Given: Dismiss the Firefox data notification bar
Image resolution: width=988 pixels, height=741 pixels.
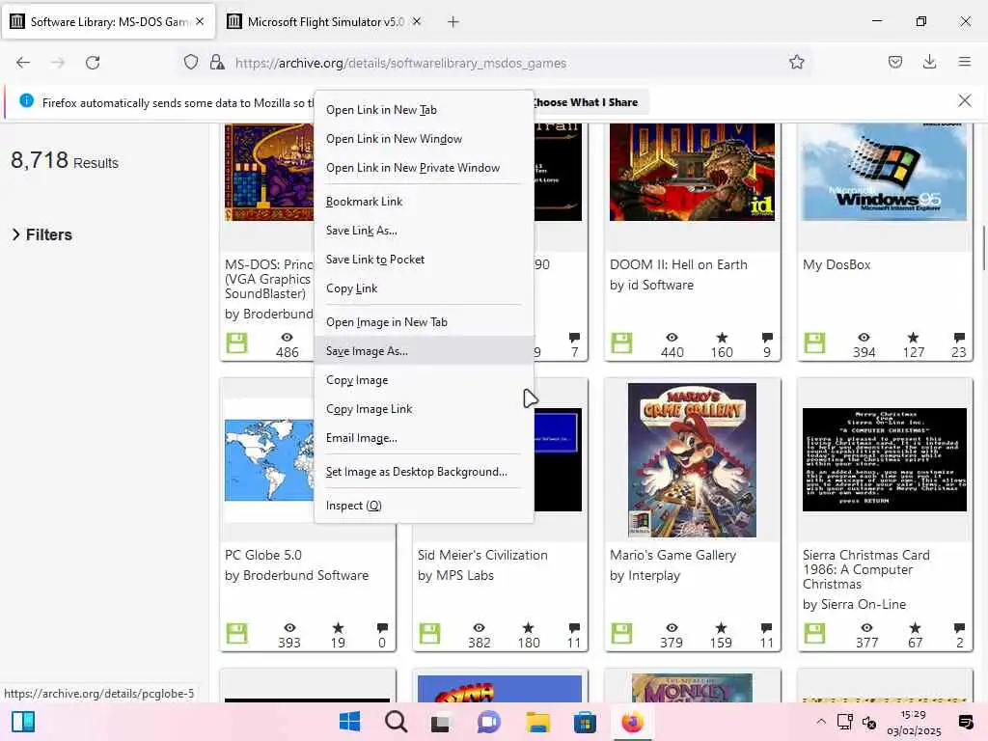Looking at the screenshot, I should [964, 100].
